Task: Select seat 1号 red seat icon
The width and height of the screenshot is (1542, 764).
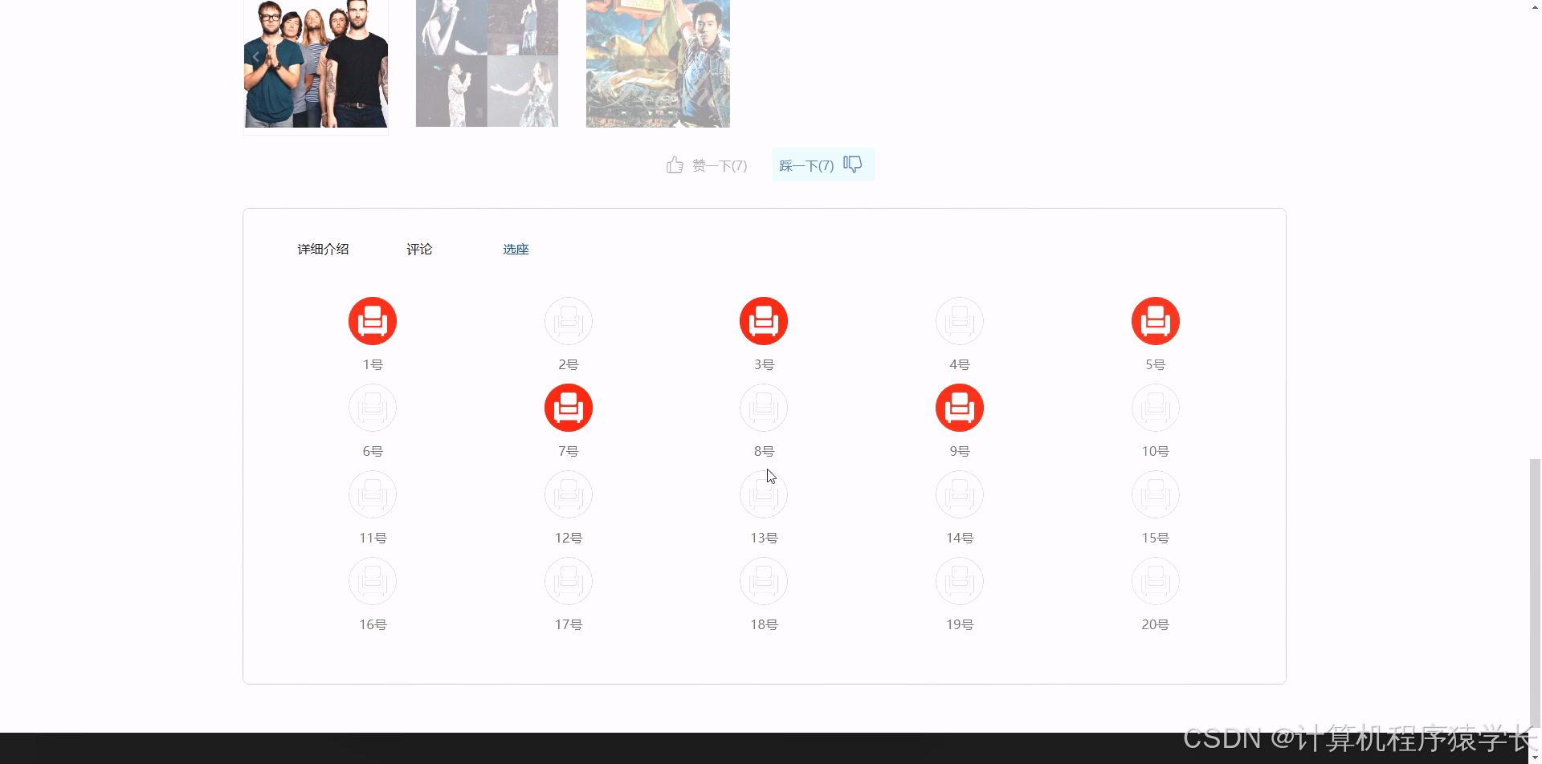Action: (x=373, y=321)
